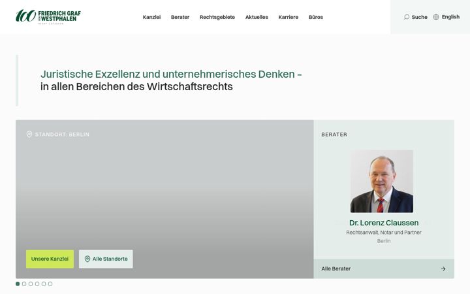Screen dimensions: 470x294
Task: Open the Aktuelles menu
Action: 257,17
